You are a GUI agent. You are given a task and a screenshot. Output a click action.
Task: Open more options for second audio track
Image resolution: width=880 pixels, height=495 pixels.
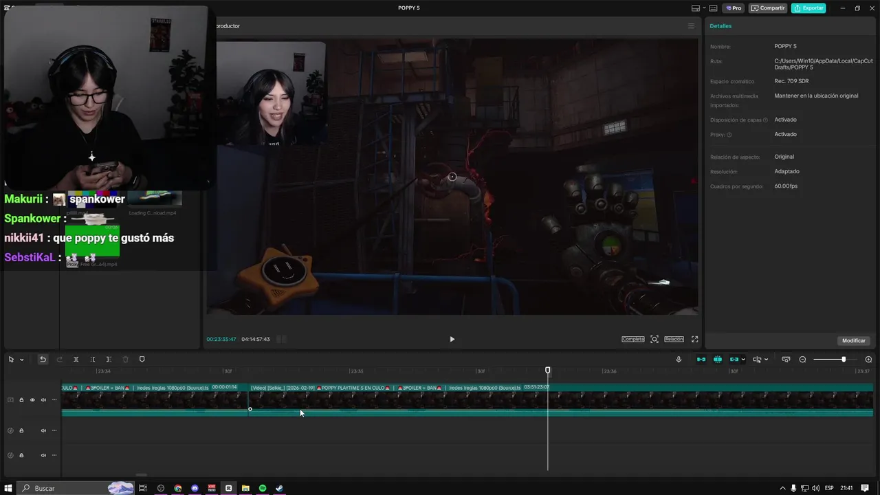54,455
